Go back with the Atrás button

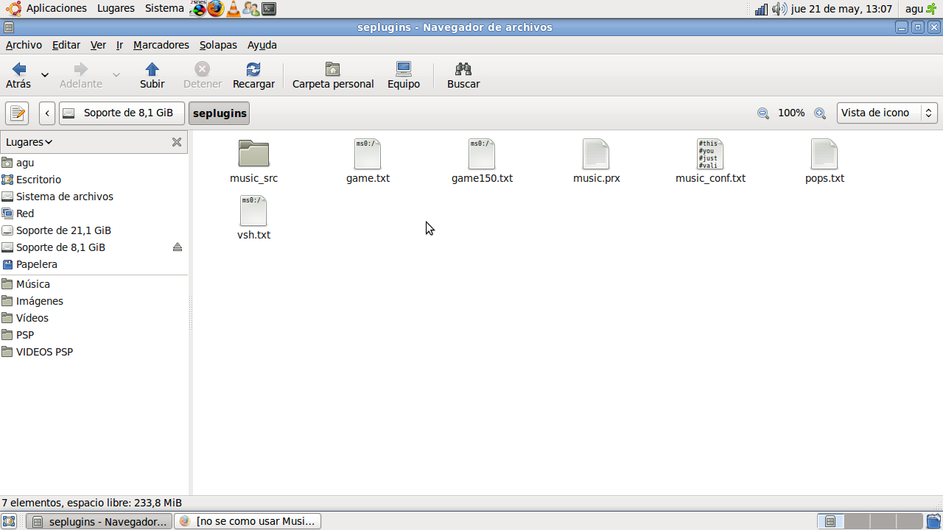(18, 76)
